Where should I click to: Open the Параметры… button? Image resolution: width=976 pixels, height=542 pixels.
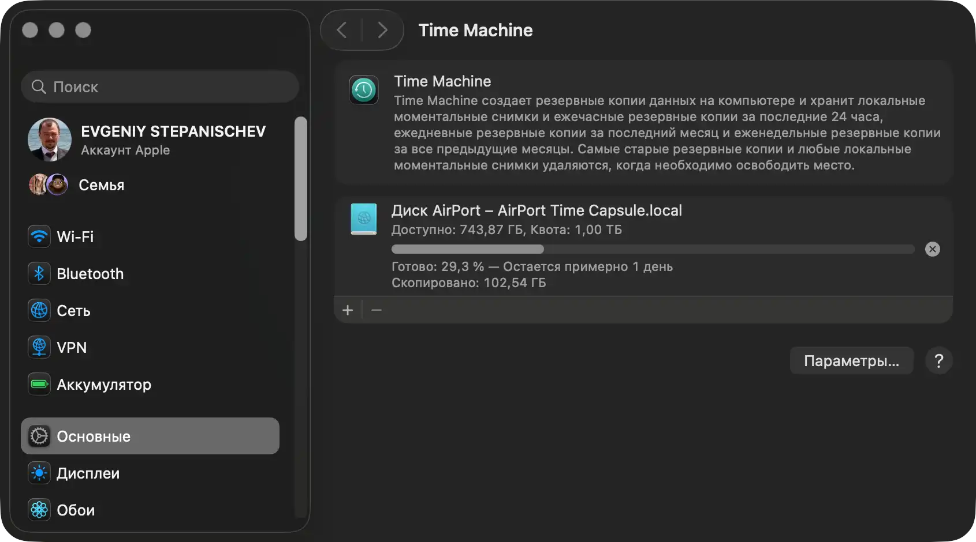[x=852, y=360]
